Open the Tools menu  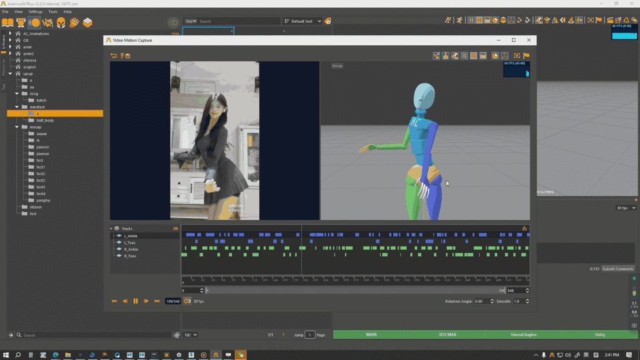click(x=53, y=11)
